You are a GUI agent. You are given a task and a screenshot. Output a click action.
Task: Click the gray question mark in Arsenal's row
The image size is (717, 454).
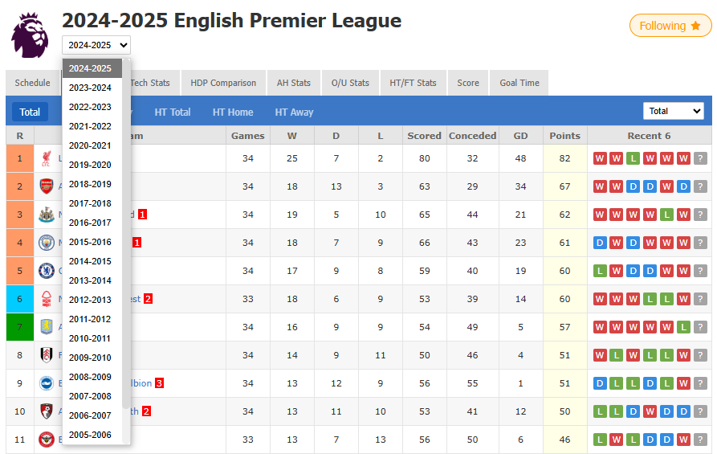[x=700, y=186]
